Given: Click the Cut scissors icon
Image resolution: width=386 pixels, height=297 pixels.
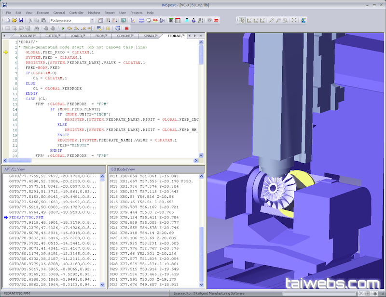Looking at the screenshot, I should (x=30, y=20).
